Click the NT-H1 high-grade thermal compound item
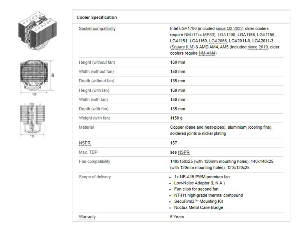Viewport: 303px width, 232px height. click(x=208, y=195)
